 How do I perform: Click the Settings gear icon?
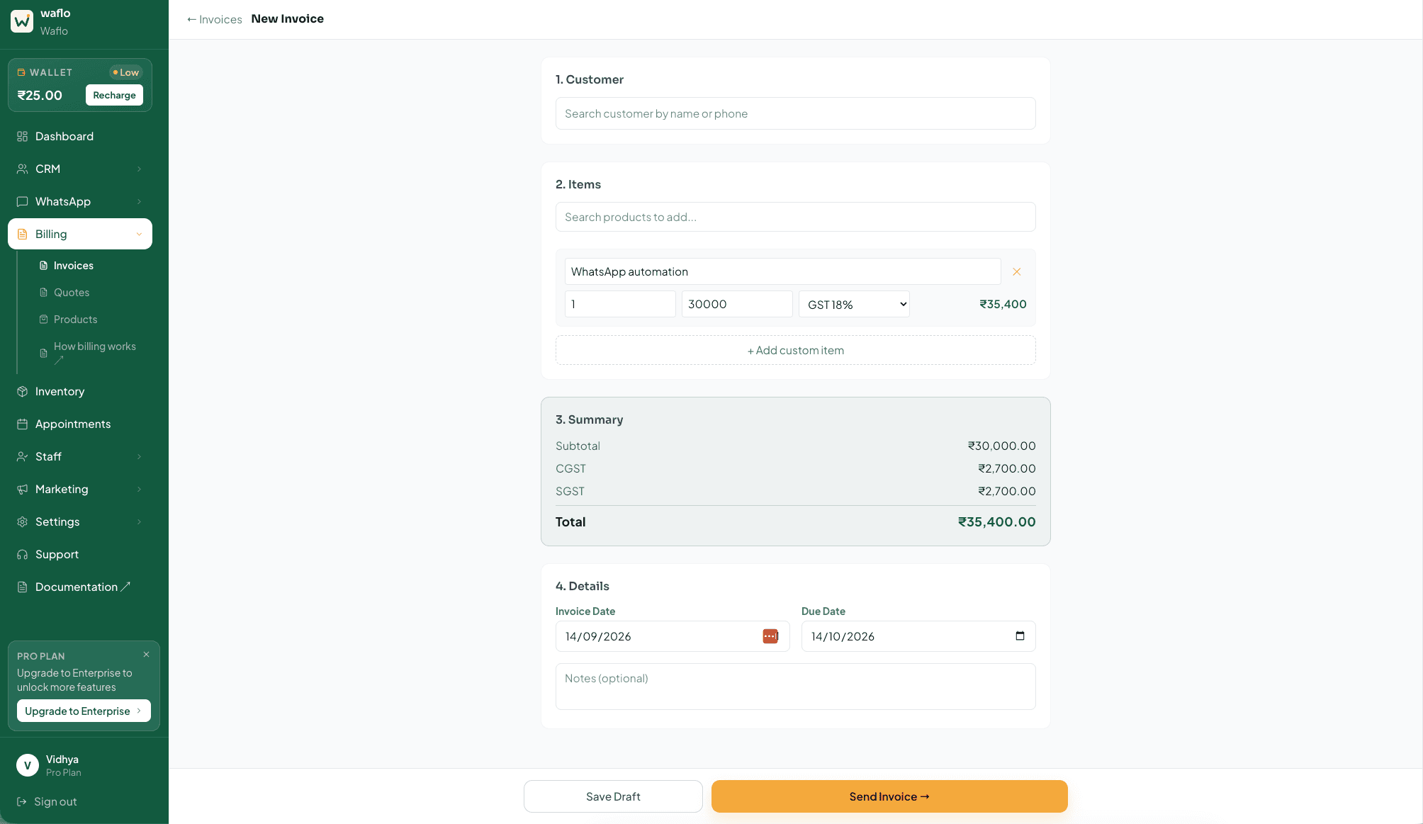(23, 521)
